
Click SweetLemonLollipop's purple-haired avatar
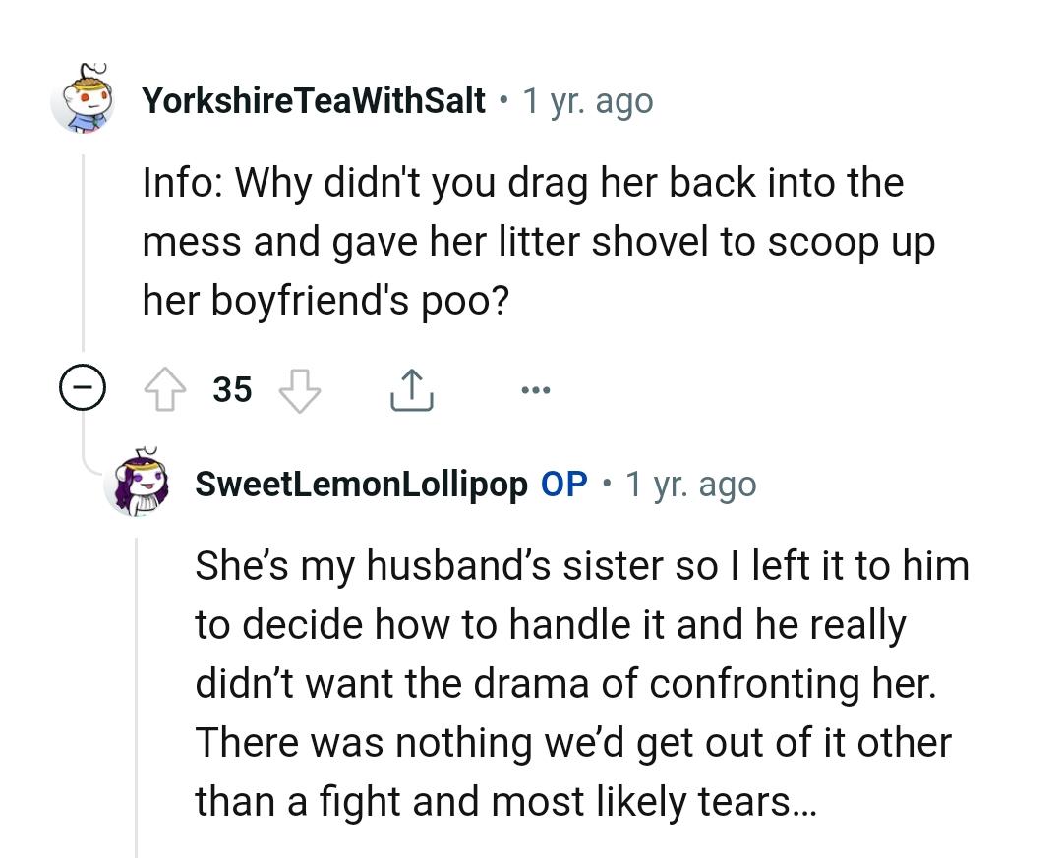tap(141, 484)
